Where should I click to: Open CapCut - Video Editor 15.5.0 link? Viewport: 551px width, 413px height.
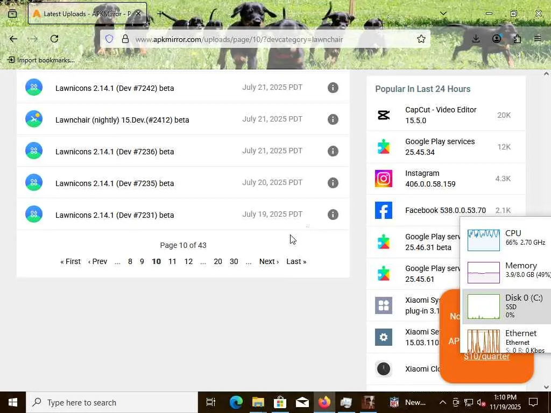pos(441,115)
